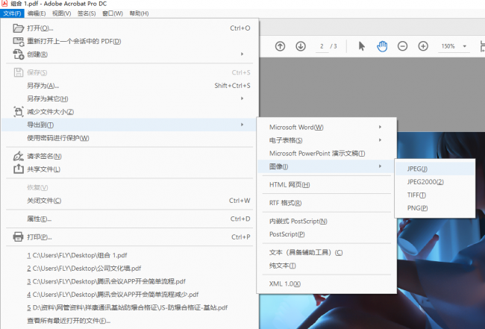The height and width of the screenshot is (329, 485).
Task: Click the previous page up-arrow icon
Action: 280,46
